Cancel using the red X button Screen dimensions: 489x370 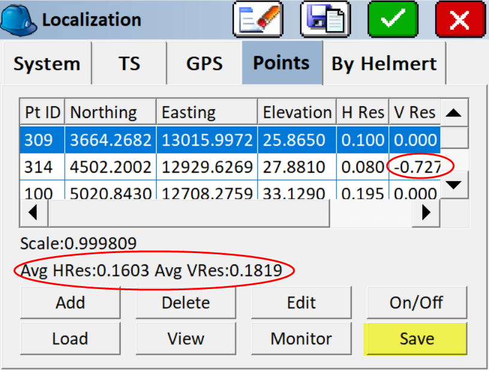[460, 19]
